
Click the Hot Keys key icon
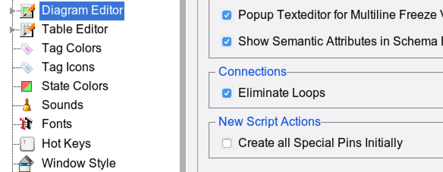(x=27, y=144)
